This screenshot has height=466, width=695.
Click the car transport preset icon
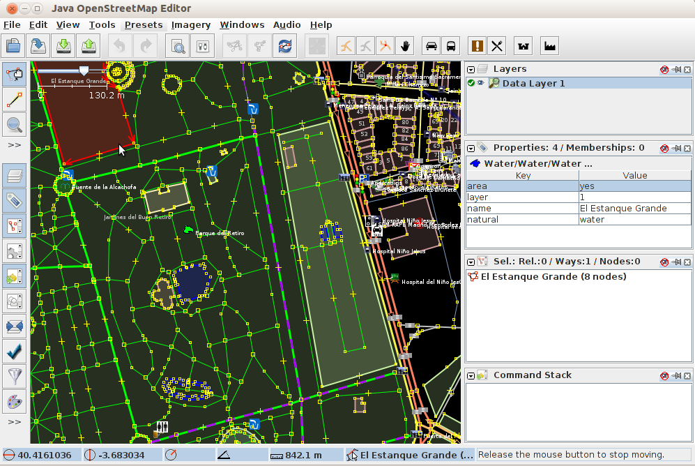pyautogui.click(x=431, y=46)
